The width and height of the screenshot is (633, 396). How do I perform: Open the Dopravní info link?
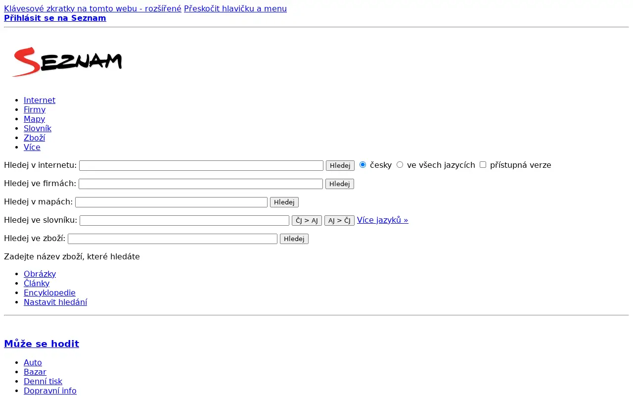pyautogui.click(x=50, y=391)
